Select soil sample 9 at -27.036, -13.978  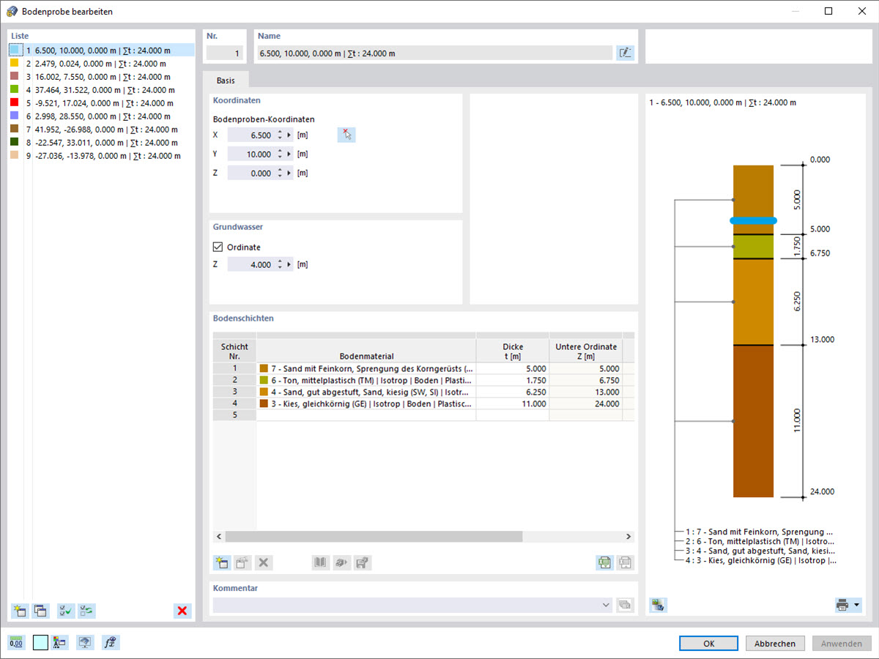tap(102, 155)
